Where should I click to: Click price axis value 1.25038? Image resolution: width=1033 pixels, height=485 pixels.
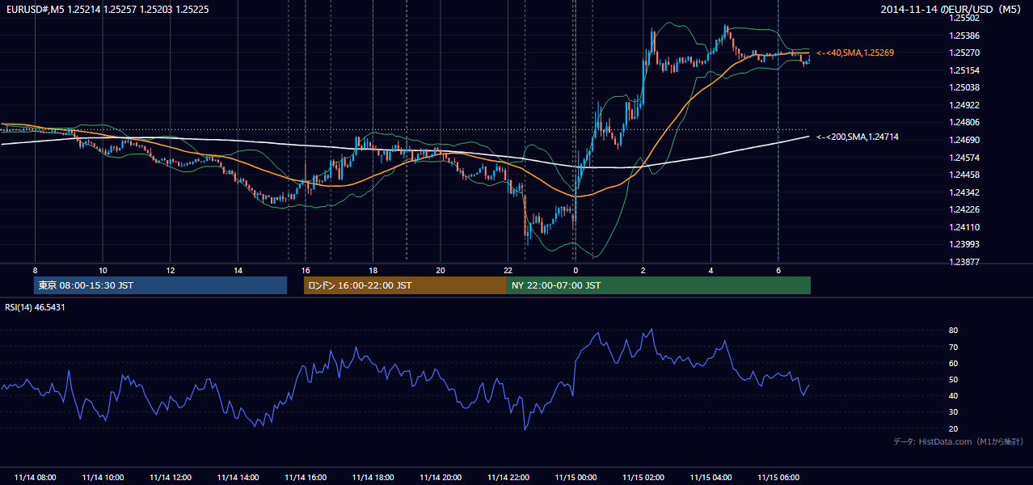pyautogui.click(x=965, y=87)
